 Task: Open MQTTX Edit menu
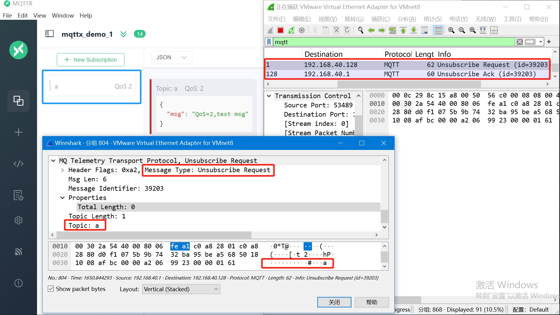[x=23, y=15]
